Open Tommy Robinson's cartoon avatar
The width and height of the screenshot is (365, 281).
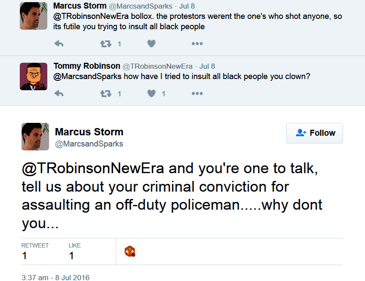click(x=34, y=76)
